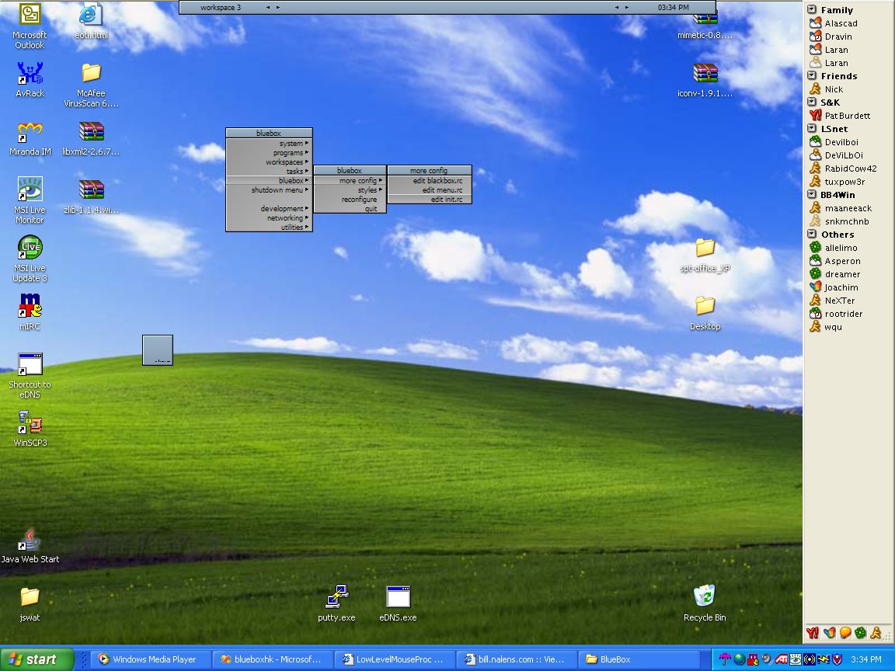Select the Java Web Start icon

coord(30,545)
